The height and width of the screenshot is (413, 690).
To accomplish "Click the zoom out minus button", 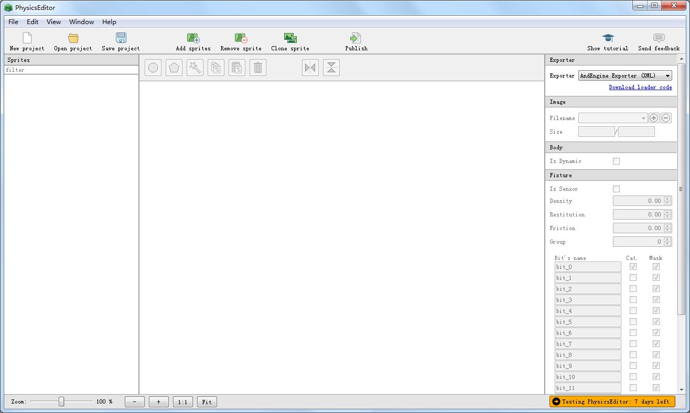I will click(x=135, y=402).
